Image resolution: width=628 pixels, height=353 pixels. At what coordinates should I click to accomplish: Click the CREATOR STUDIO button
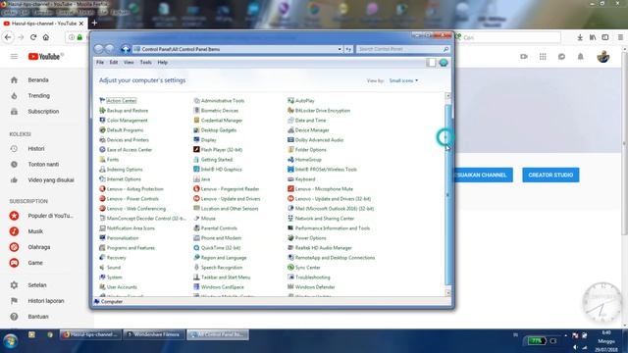pyautogui.click(x=550, y=175)
